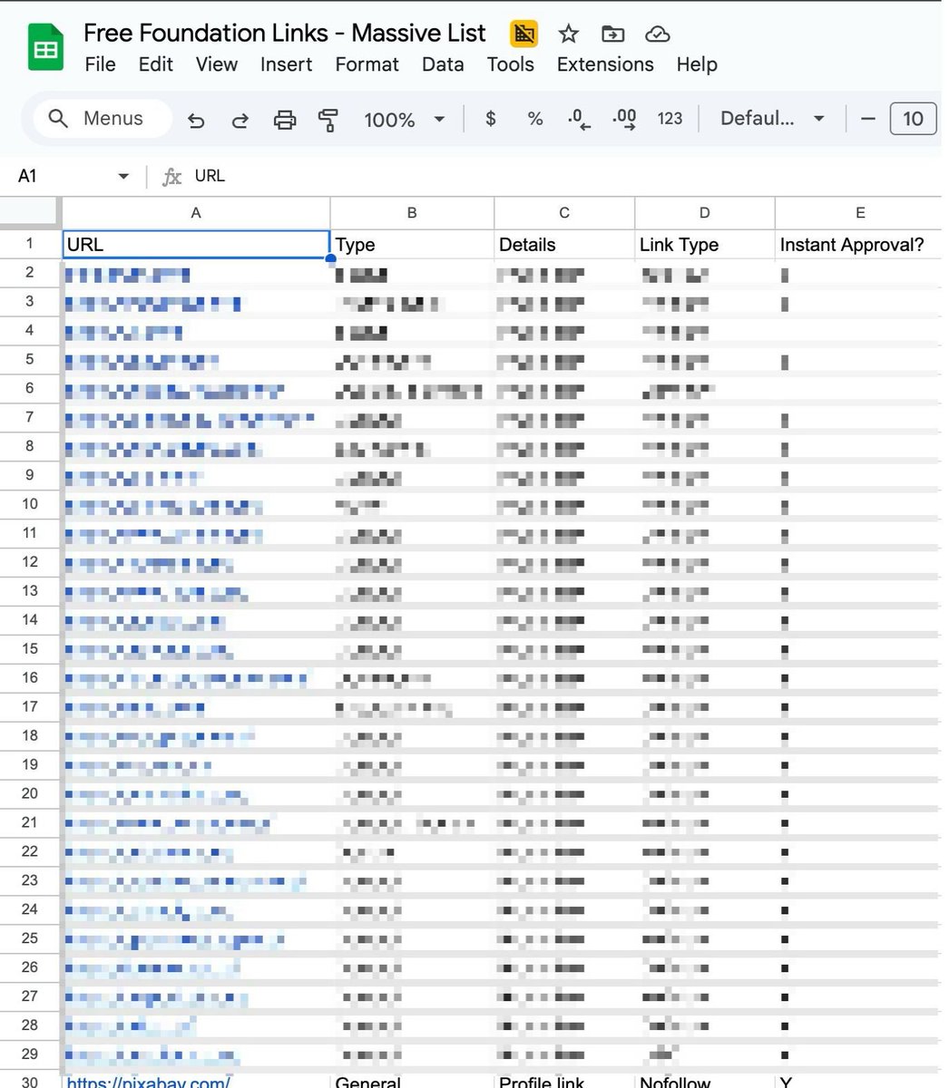The height and width of the screenshot is (1088, 949).
Task: Click the Redo icon
Action: point(240,119)
